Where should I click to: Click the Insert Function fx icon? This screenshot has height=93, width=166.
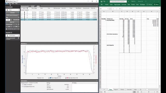point(120,9)
